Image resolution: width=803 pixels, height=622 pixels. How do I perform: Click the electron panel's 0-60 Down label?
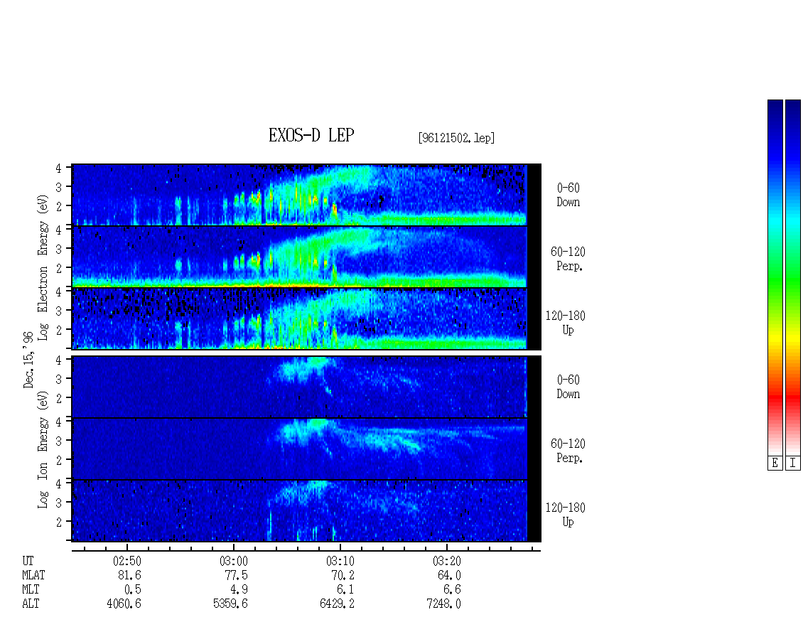pyautogui.click(x=568, y=195)
